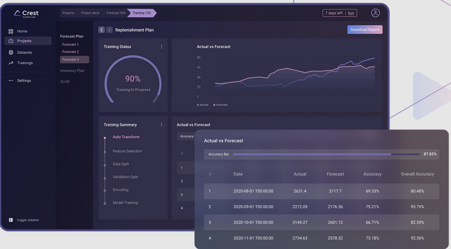The height and width of the screenshot is (249, 451).
Task: Open Settings from the sidebar
Action: (x=19, y=81)
